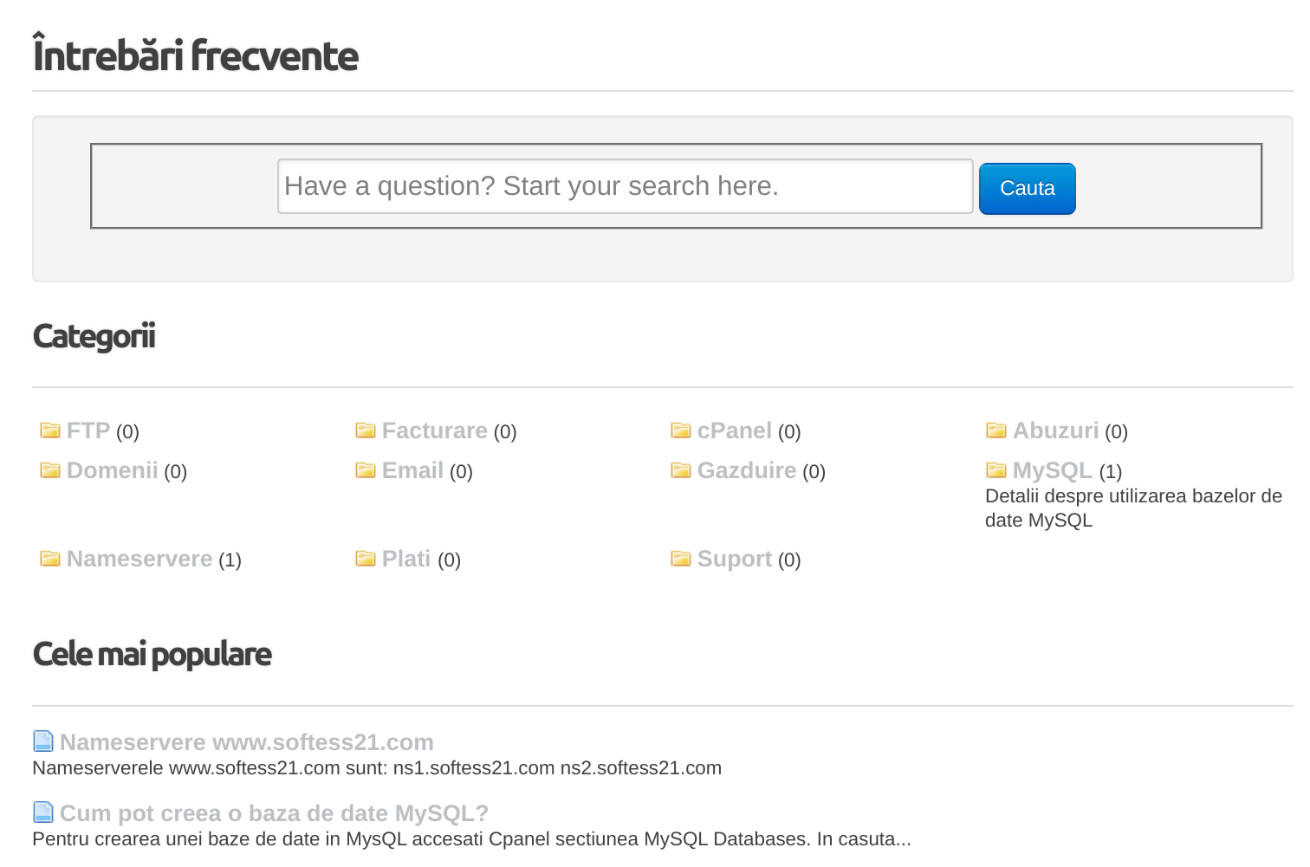The image size is (1310, 867).
Task: Click the folder icon next to MySQL
Action: (996, 470)
